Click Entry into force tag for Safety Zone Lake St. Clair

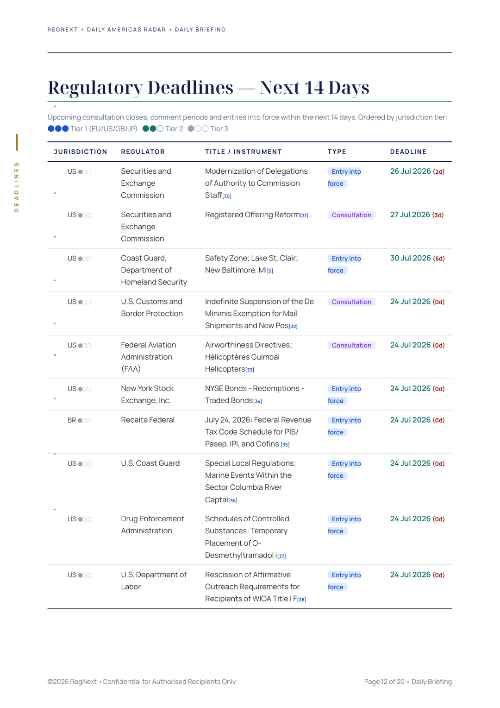tap(344, 265)
